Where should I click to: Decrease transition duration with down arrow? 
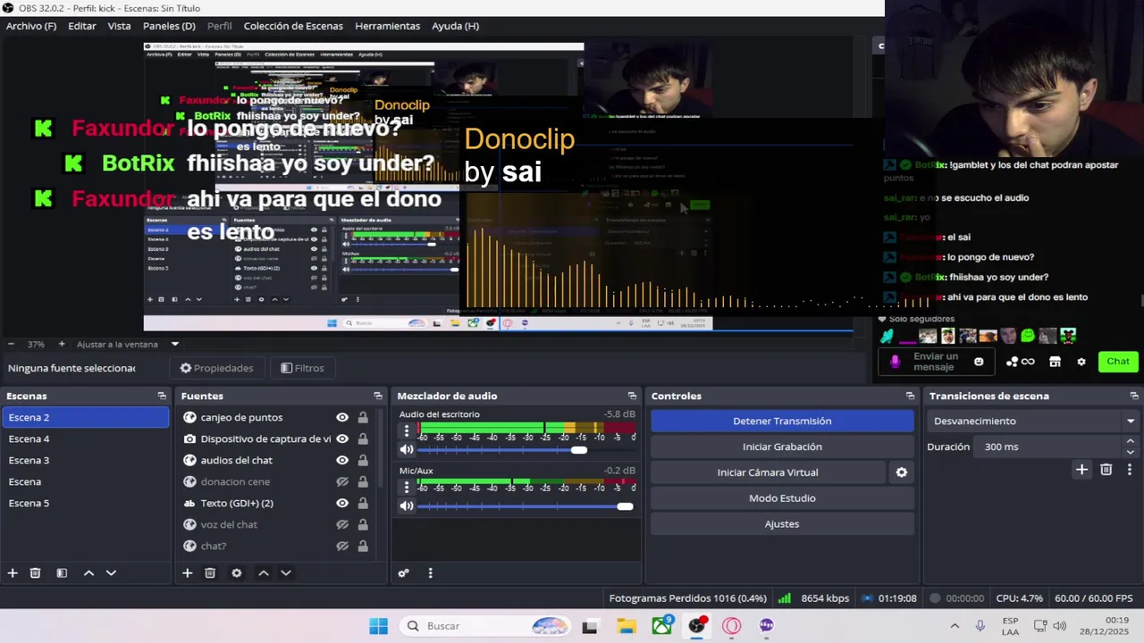click(x=1131, y=452)
